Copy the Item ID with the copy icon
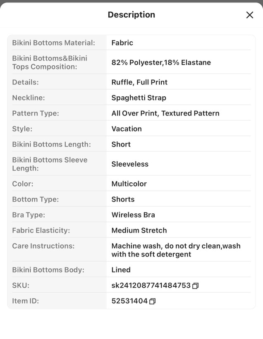 click(152, 301)
